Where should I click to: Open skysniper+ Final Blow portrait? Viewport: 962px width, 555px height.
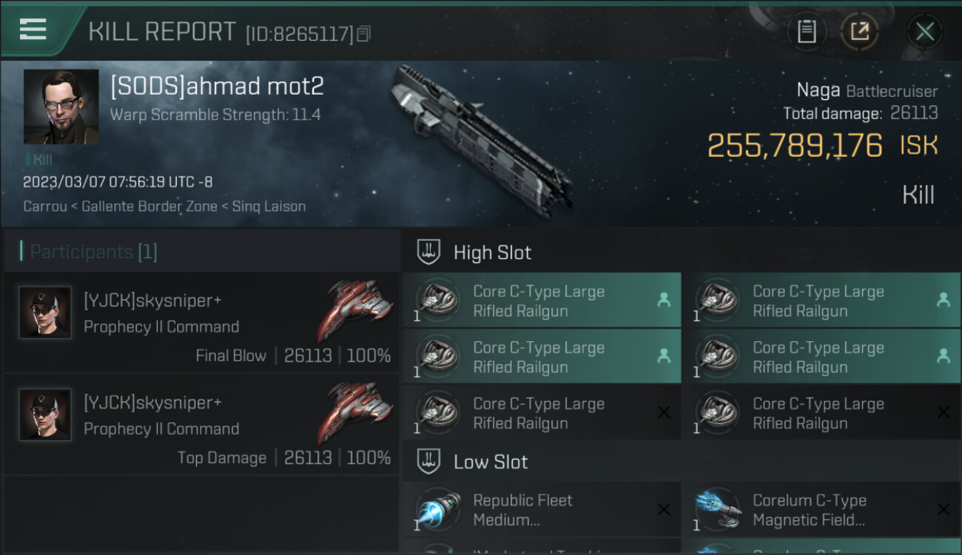[x=45, y=312]
